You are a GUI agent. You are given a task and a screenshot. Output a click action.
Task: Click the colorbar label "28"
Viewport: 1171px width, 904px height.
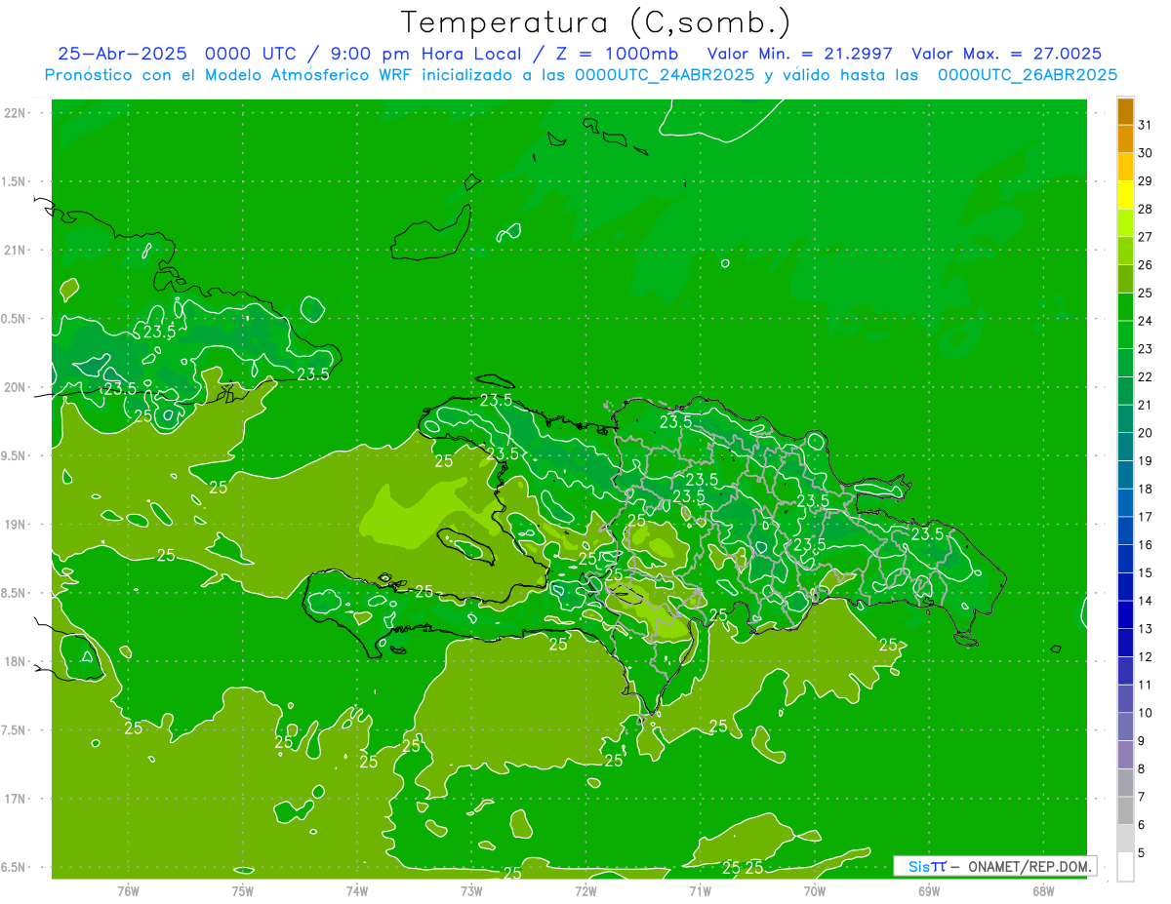(x=1145, y=209)
